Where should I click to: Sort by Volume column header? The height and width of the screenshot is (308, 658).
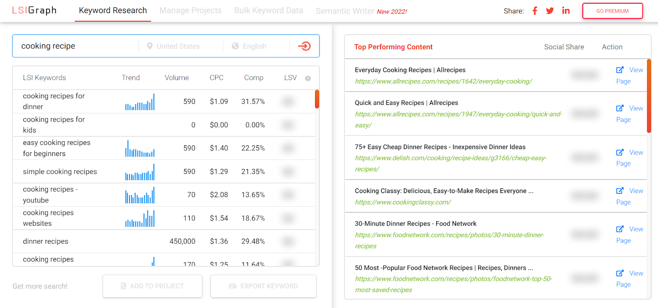[177, 78]
